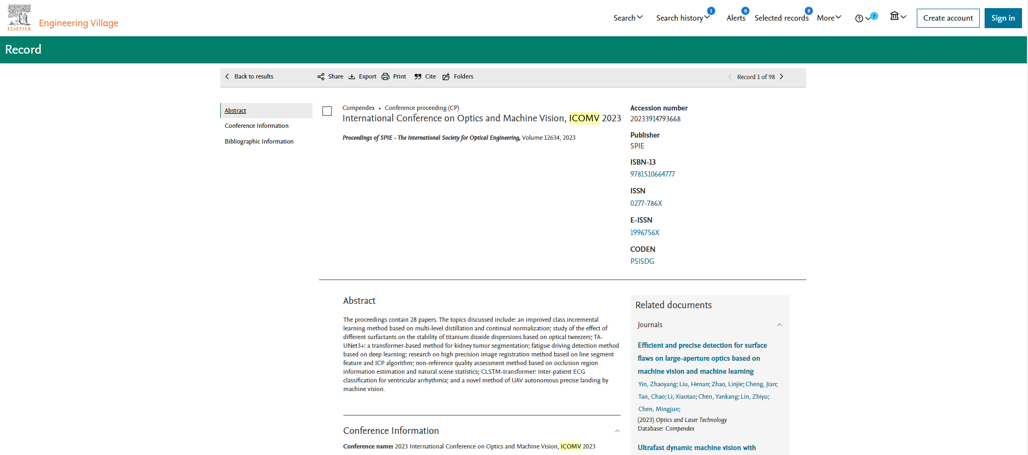Open author Liu, Henan link
This screenshot has width=1028, height=455.
694,384
